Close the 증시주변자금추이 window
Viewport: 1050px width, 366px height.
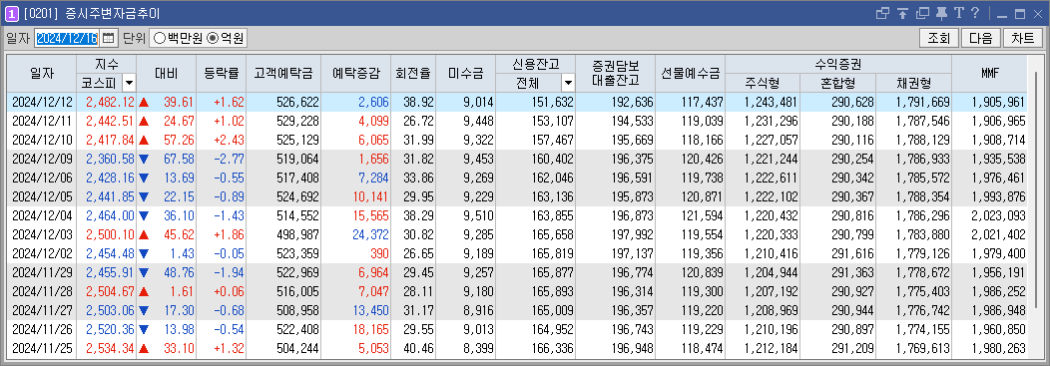tap(1038, 13)
